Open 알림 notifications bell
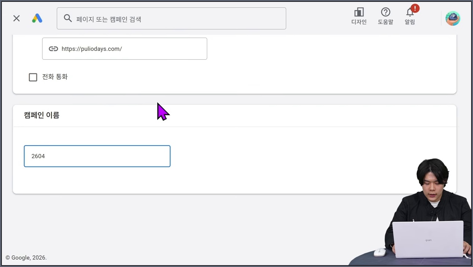473x267 pixels. pos(410,16)
